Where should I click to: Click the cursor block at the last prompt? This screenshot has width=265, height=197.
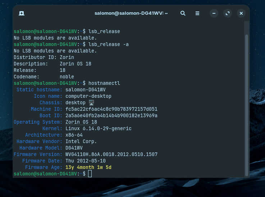point(90,174)
